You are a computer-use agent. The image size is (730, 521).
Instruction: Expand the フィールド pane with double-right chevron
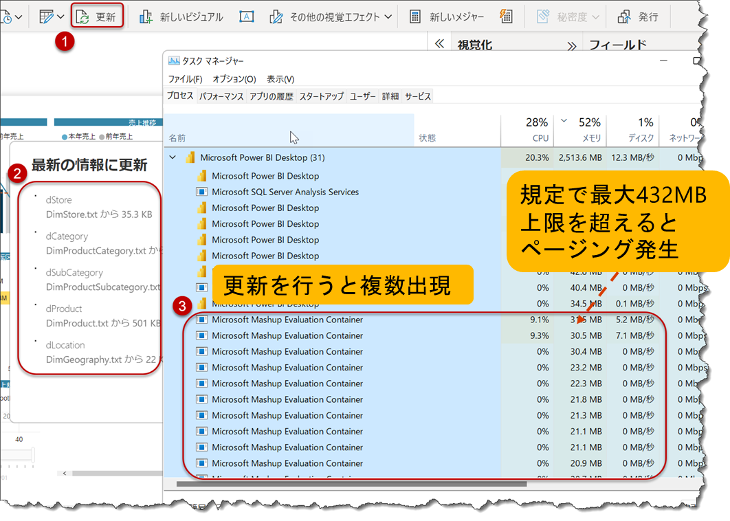coord(572,45)
